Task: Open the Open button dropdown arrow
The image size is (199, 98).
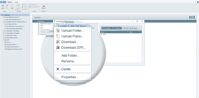Action: [x=3, y=10]
